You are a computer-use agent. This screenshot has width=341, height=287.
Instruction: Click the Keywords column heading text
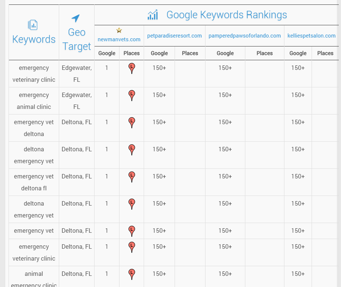(x=34, y=39)
